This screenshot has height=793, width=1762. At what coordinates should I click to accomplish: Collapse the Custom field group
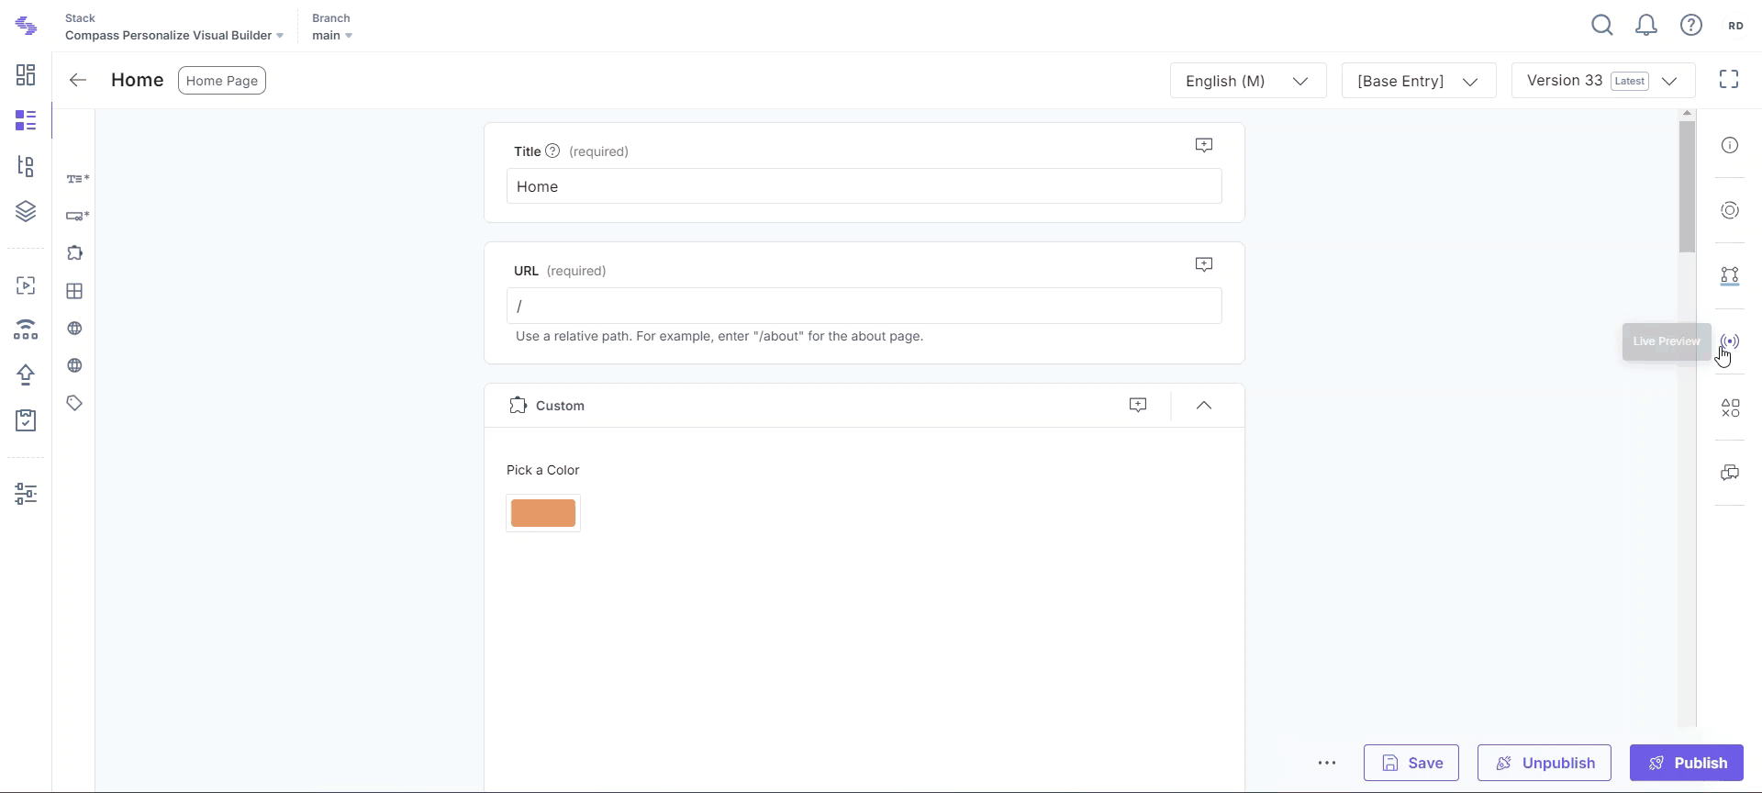click(1204, 405)
